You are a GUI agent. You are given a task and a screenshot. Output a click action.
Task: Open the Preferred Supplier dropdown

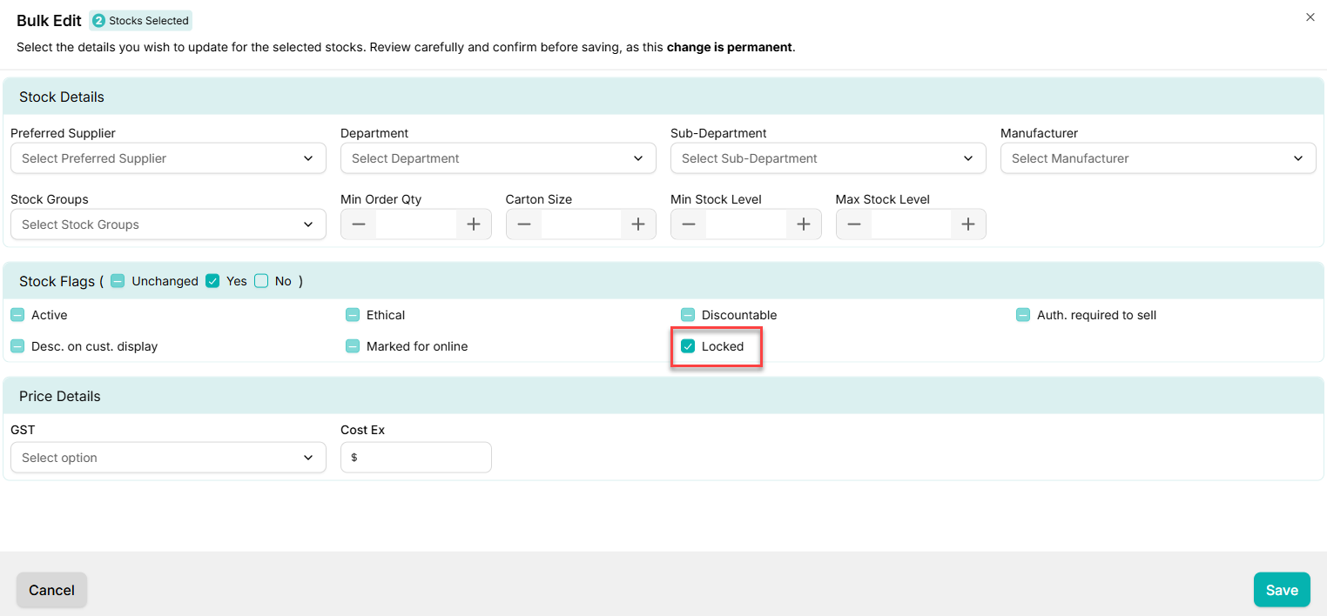pyautogui.click(x=168, y=158)
